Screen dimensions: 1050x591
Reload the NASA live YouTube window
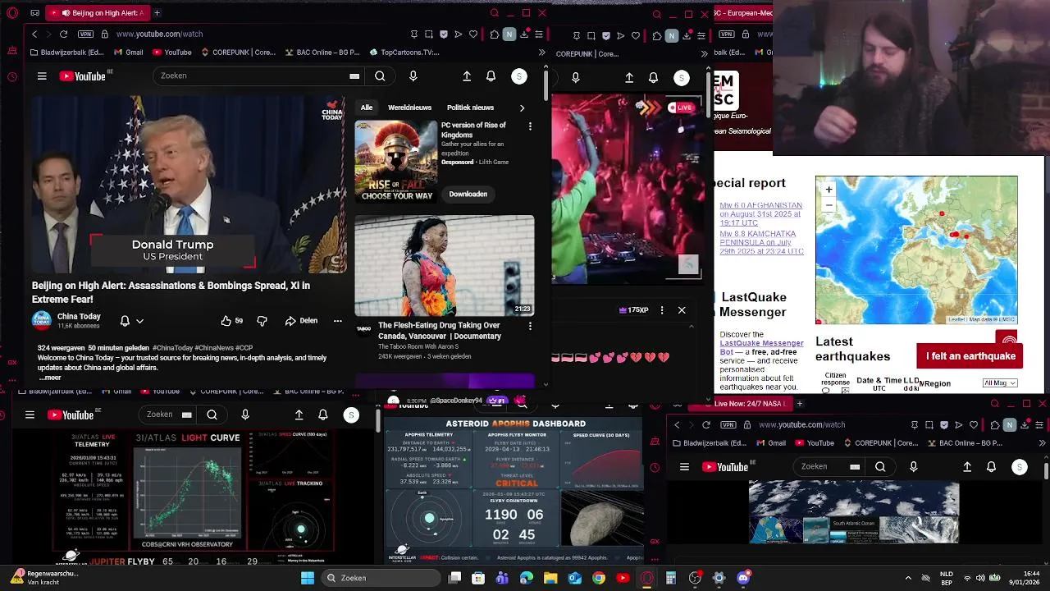tap(706, 425)
